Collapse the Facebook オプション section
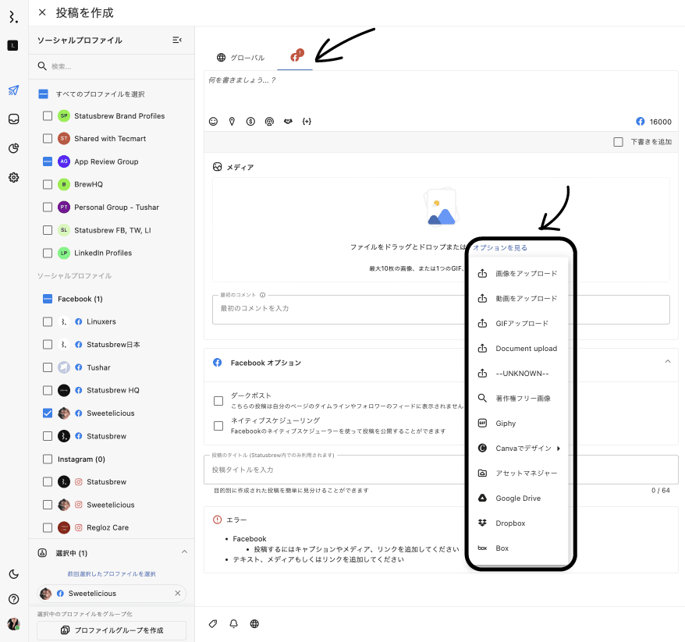685x642 pixels. coord(668,362)
